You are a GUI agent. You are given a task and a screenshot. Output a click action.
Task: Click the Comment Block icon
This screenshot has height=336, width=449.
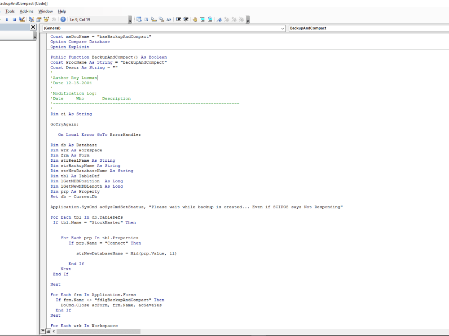pyautogui.click(x=202, y=19)
